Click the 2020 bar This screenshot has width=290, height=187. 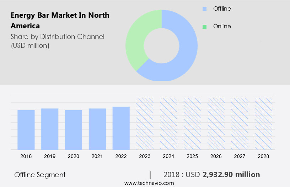[74, 130]
